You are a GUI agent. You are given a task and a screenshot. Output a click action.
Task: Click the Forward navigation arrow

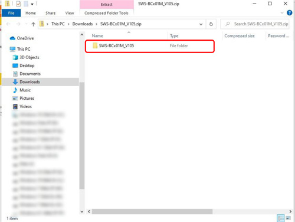(x=18, y=24)
